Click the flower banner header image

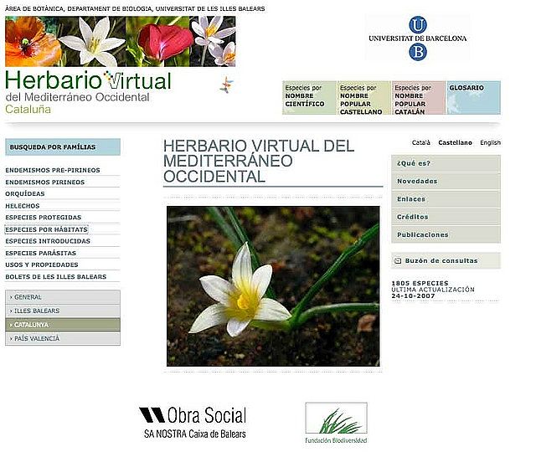pyautogui.click(x=120, y=41)
